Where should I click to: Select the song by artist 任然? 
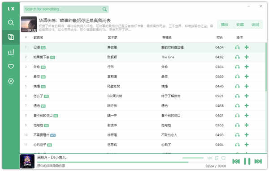(143, 67)
